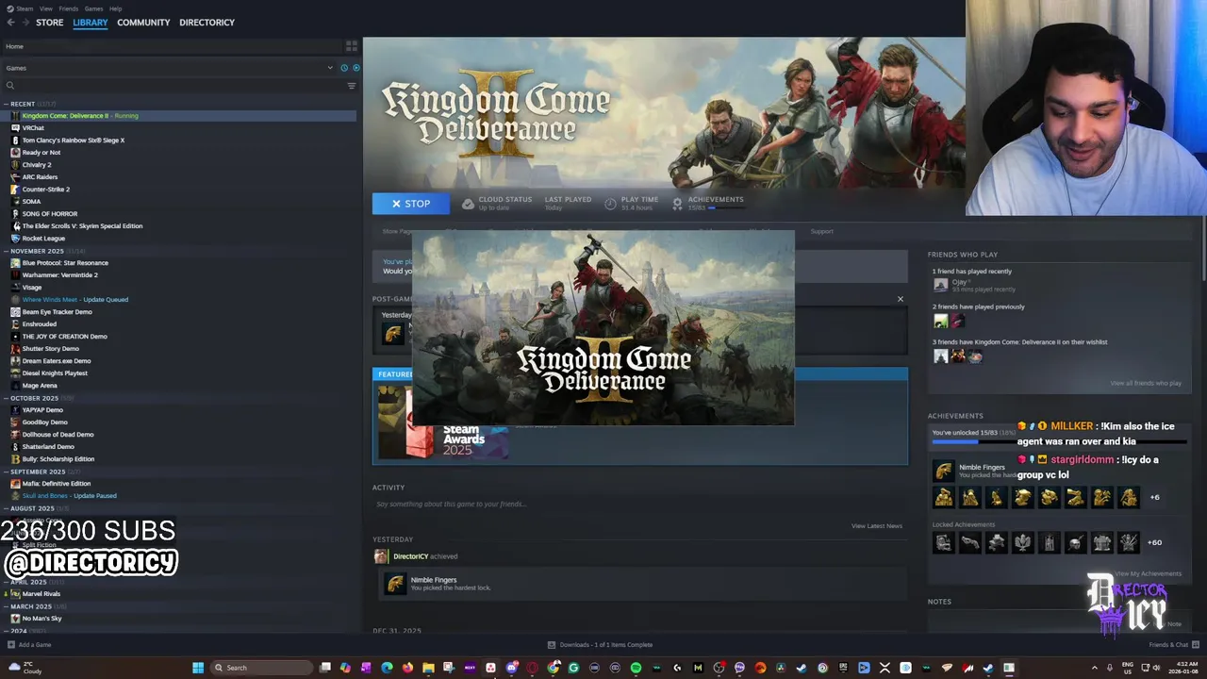Select Bully: Scholarship Edition entry
This screenshot has width=1207, height=679.
point(57,459)
